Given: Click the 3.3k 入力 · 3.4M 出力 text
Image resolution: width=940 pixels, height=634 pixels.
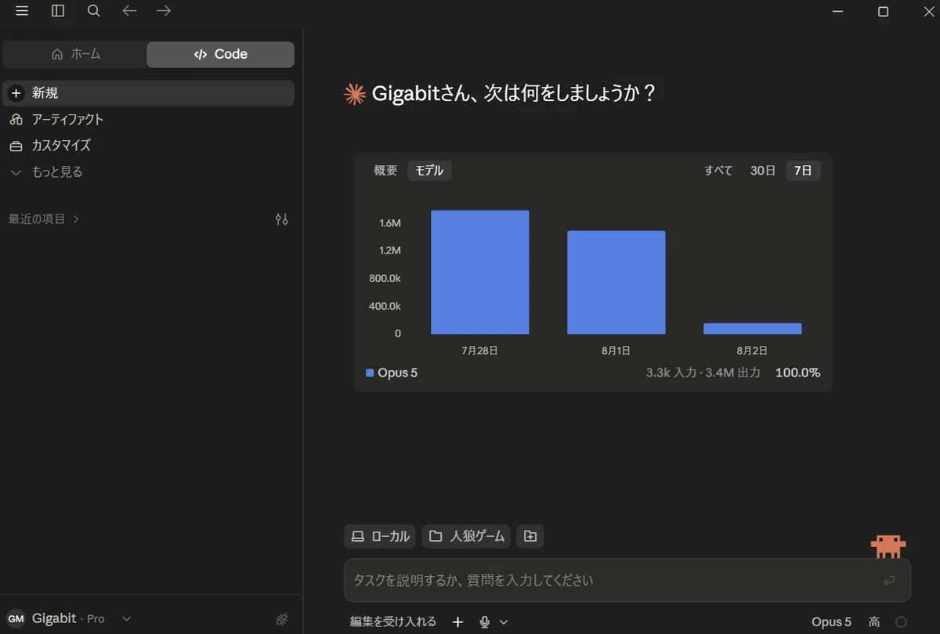Looking at the screenshot, I should [x=703, y=373].
